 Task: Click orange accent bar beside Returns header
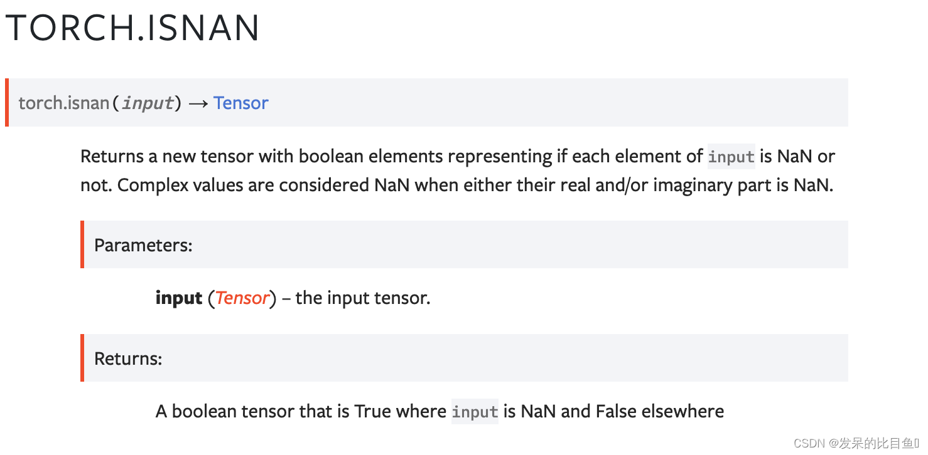(x=82, y=358)
